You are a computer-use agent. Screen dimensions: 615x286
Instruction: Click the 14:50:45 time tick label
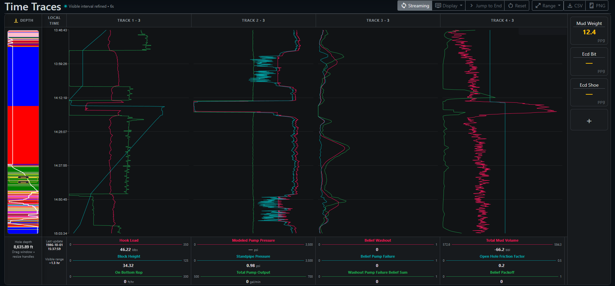coord(60,199)
